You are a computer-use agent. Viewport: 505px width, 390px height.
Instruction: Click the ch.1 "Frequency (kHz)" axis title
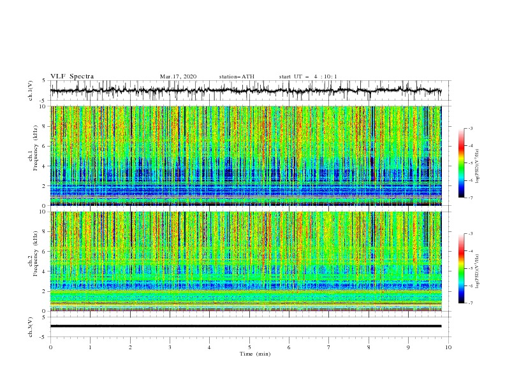[35, 148]
